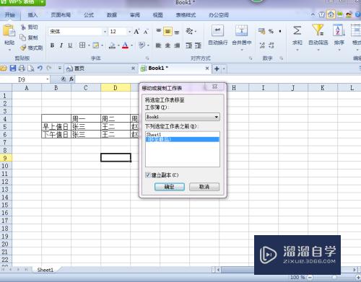Increase font size with large A
This screenshot has width=361, height=282.
coord(136,32)
